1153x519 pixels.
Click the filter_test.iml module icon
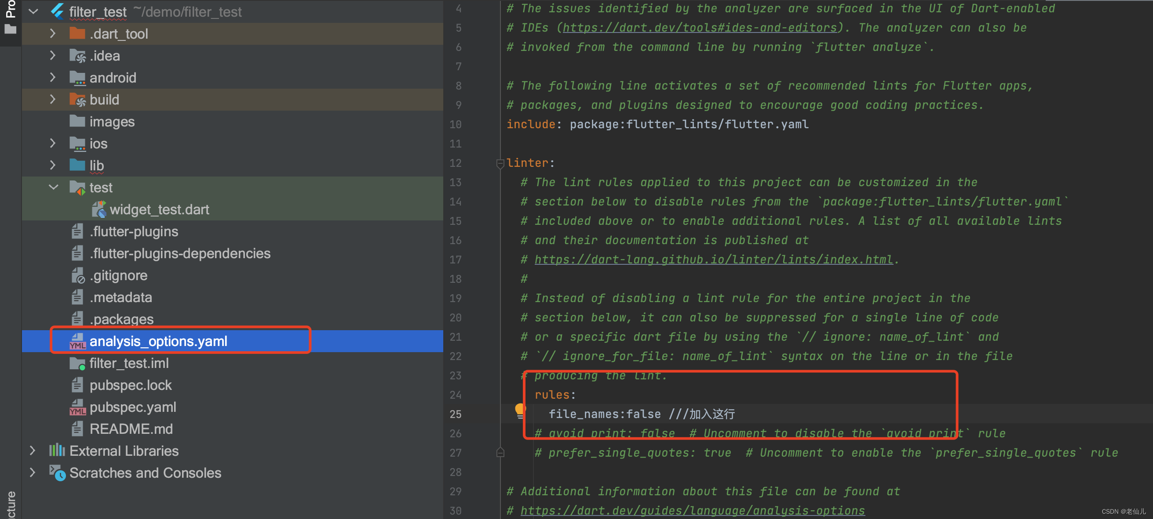point(77,364)
